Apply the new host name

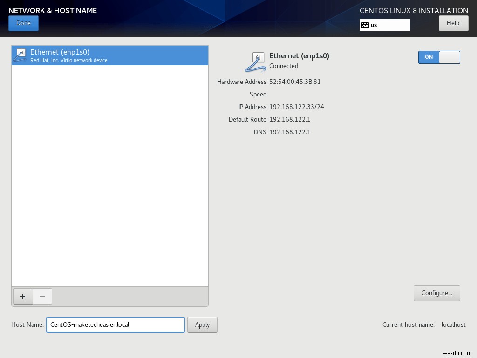202,324
